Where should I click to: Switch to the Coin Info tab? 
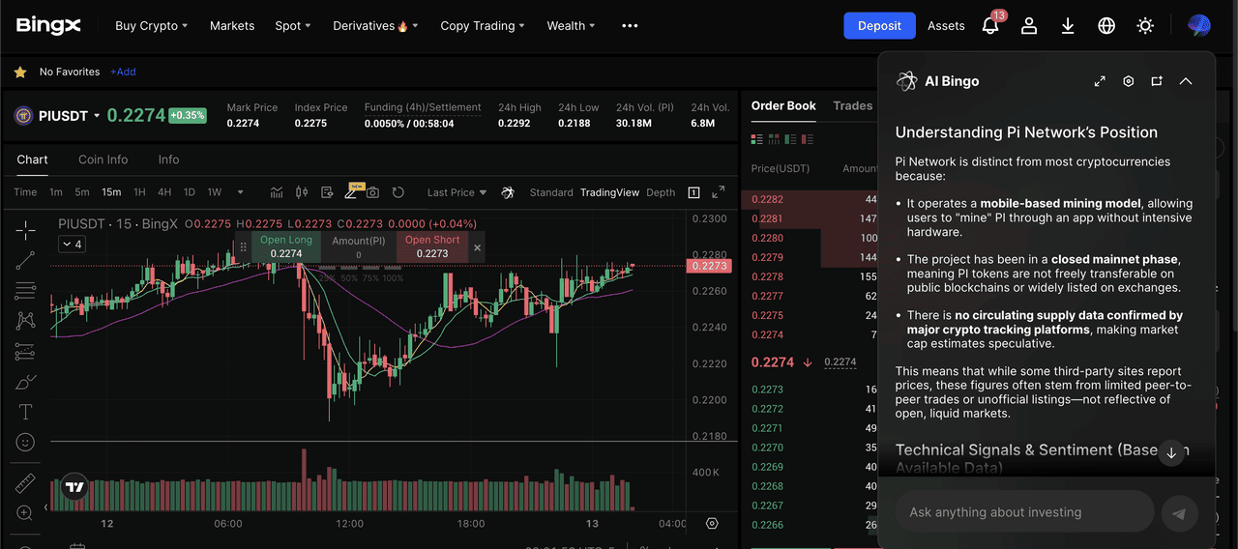point(103,159)
